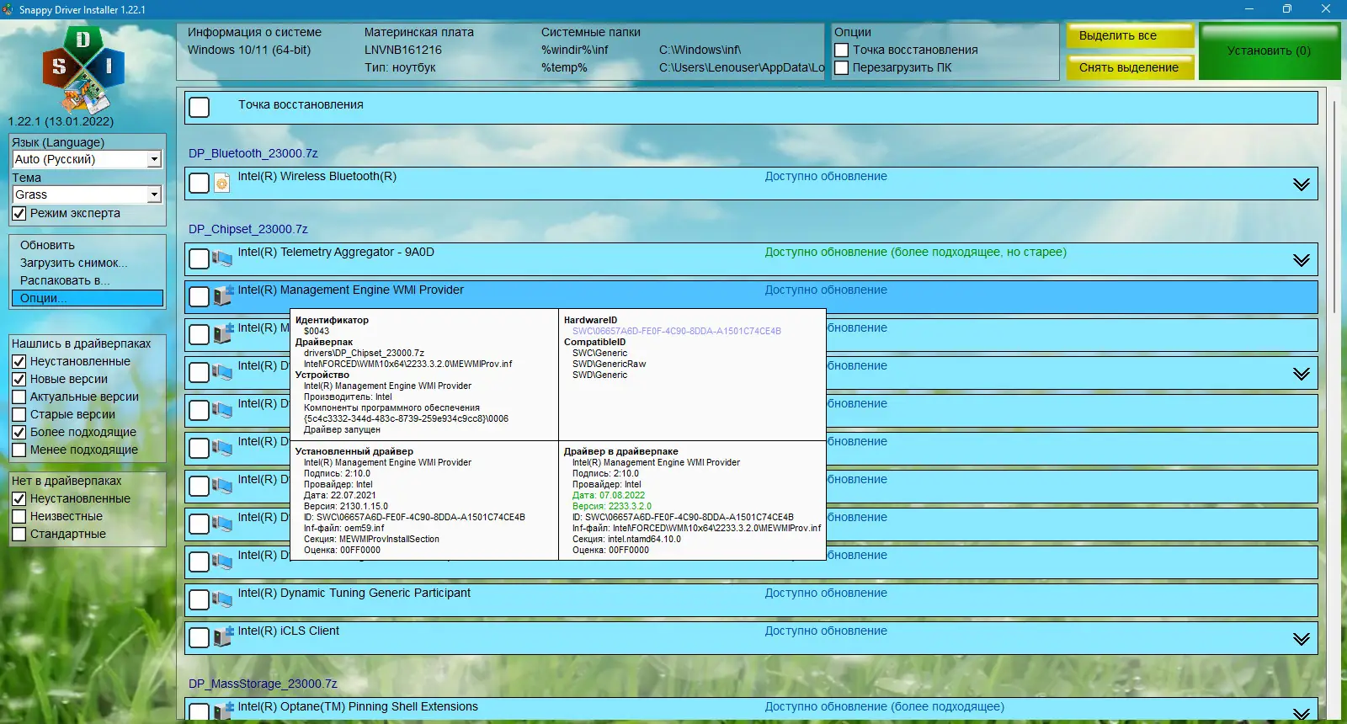Click the tooltip HardwareID SWC\06657A6D value
The image size is (1347, 724).
[x=677, y=331]
